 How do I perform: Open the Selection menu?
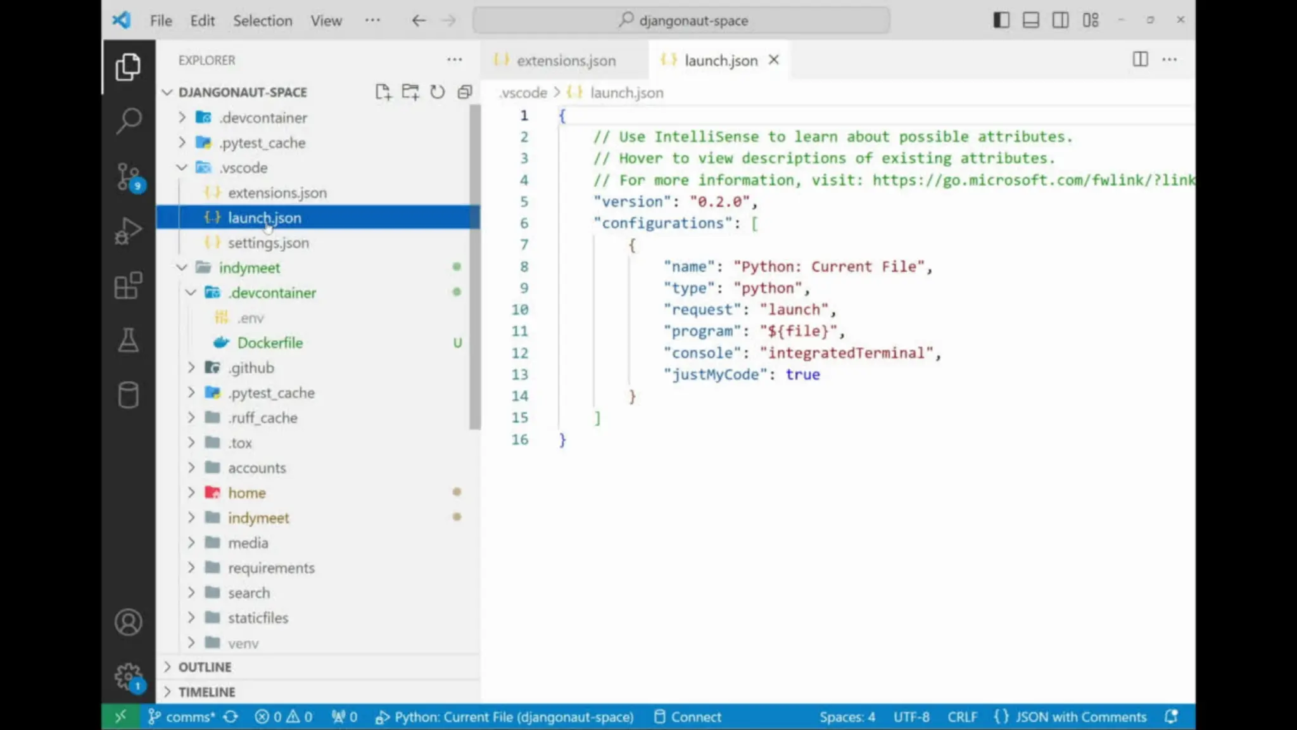(x=263, y=20)
